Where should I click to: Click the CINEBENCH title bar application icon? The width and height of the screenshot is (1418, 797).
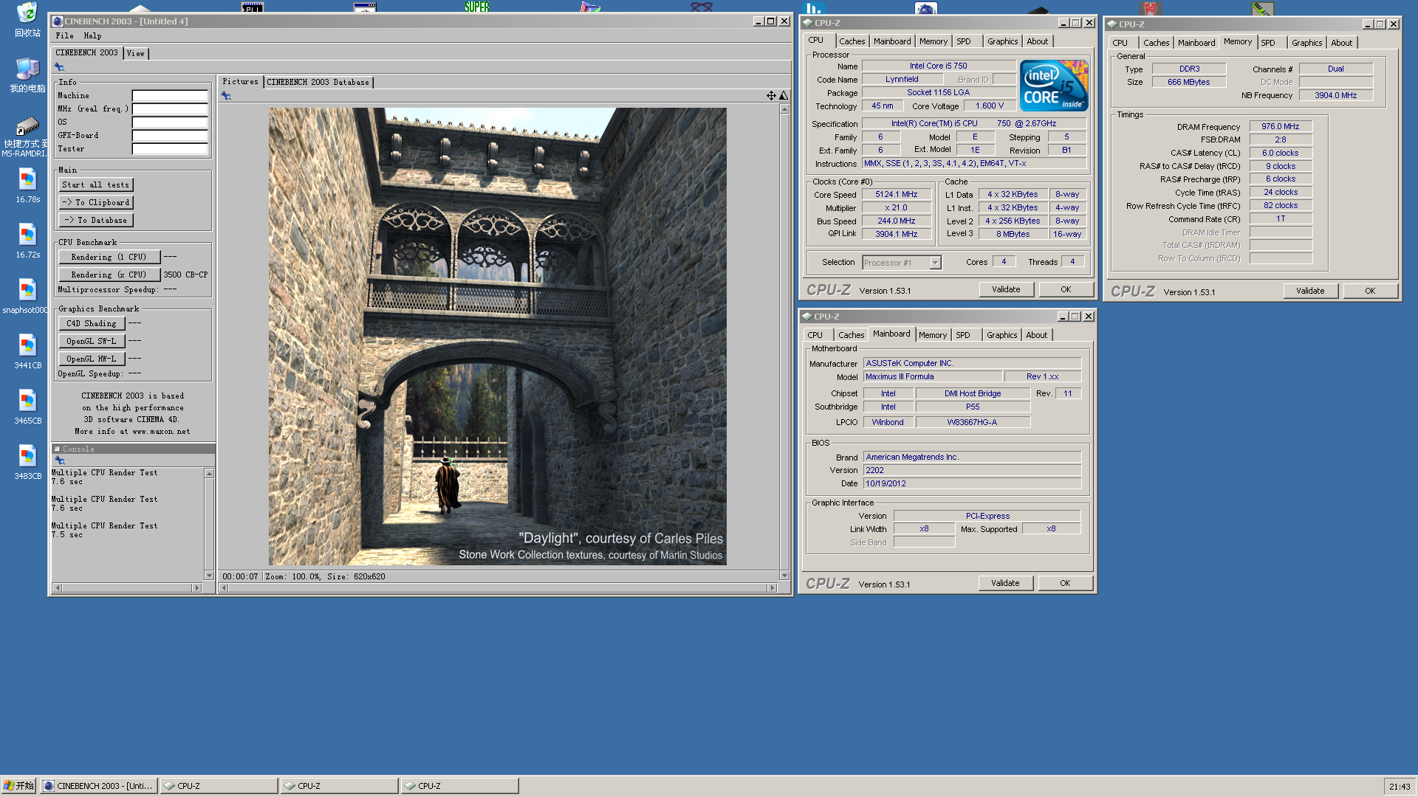[x=58, y=21]
